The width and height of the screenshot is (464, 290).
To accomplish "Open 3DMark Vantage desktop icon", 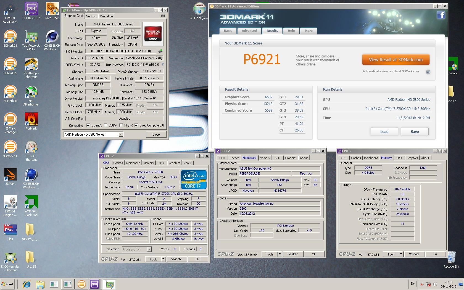I will tap(10, 123).
